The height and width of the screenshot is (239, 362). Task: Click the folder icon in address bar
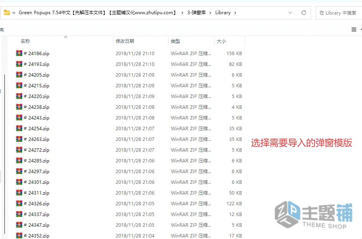point(7,13)
